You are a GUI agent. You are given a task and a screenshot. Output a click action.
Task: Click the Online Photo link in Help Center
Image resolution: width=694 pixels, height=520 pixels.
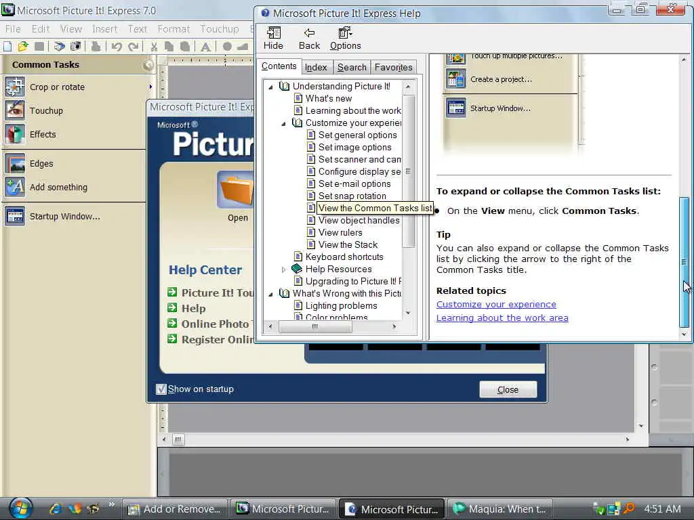[216, 324]
